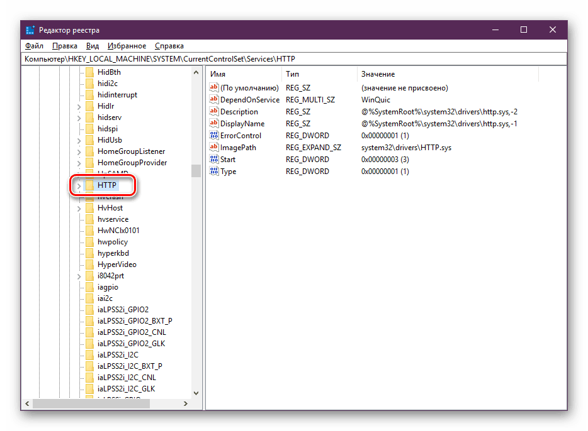Select the hidspi key
588x431 pixels.
pos(108,129)
